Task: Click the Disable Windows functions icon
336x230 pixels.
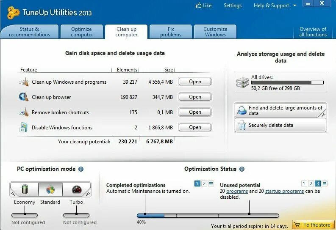Action: tap(24, 127)
